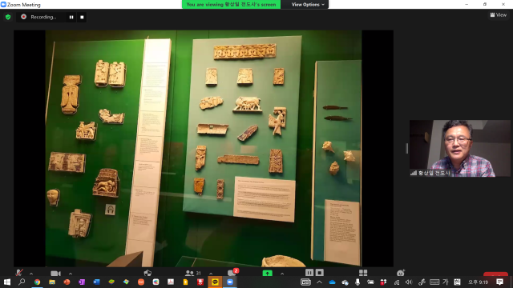513x288 pixels.
Task: Open the orange round app in taskbar
Action: [141, 282]
